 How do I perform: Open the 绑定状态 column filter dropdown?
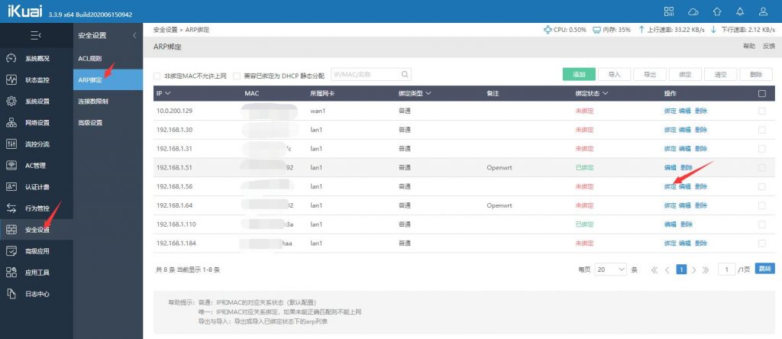[x=605, y=94]
